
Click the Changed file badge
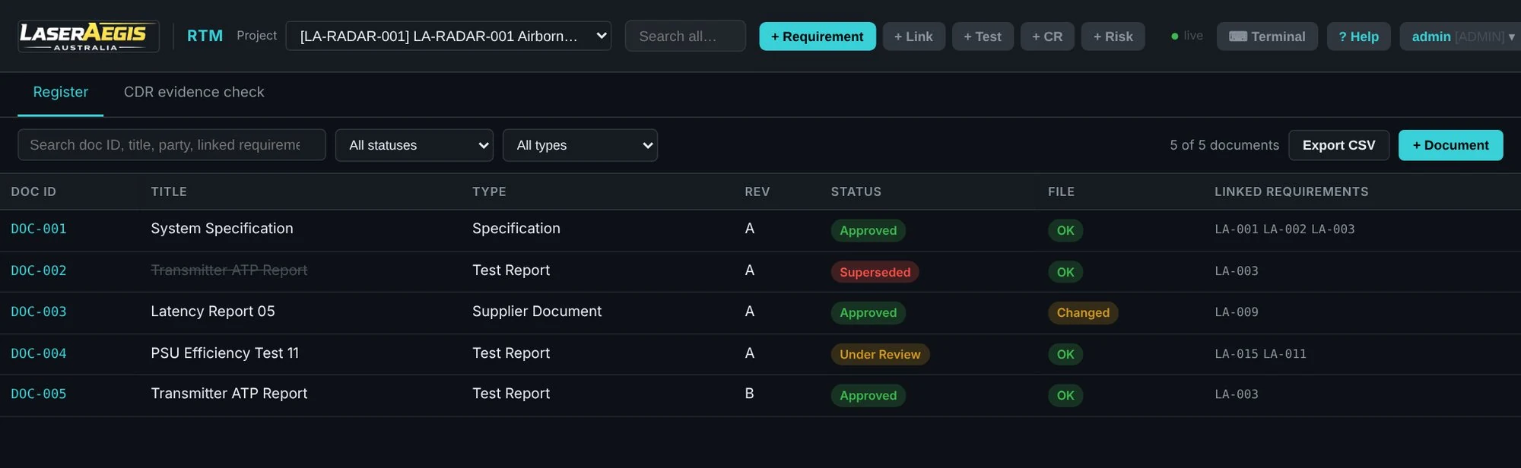coord(1083,312)
